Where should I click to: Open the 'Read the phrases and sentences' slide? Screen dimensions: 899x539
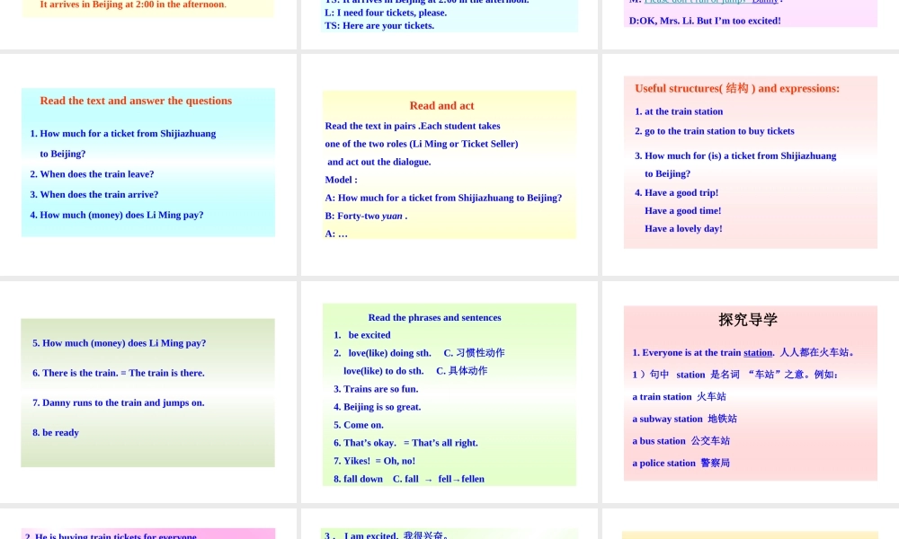[x=449, y=394]
